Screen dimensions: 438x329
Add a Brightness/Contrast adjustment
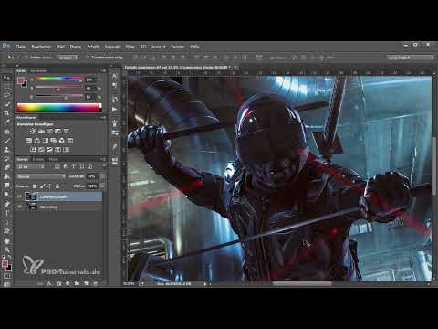click(33, 131)
